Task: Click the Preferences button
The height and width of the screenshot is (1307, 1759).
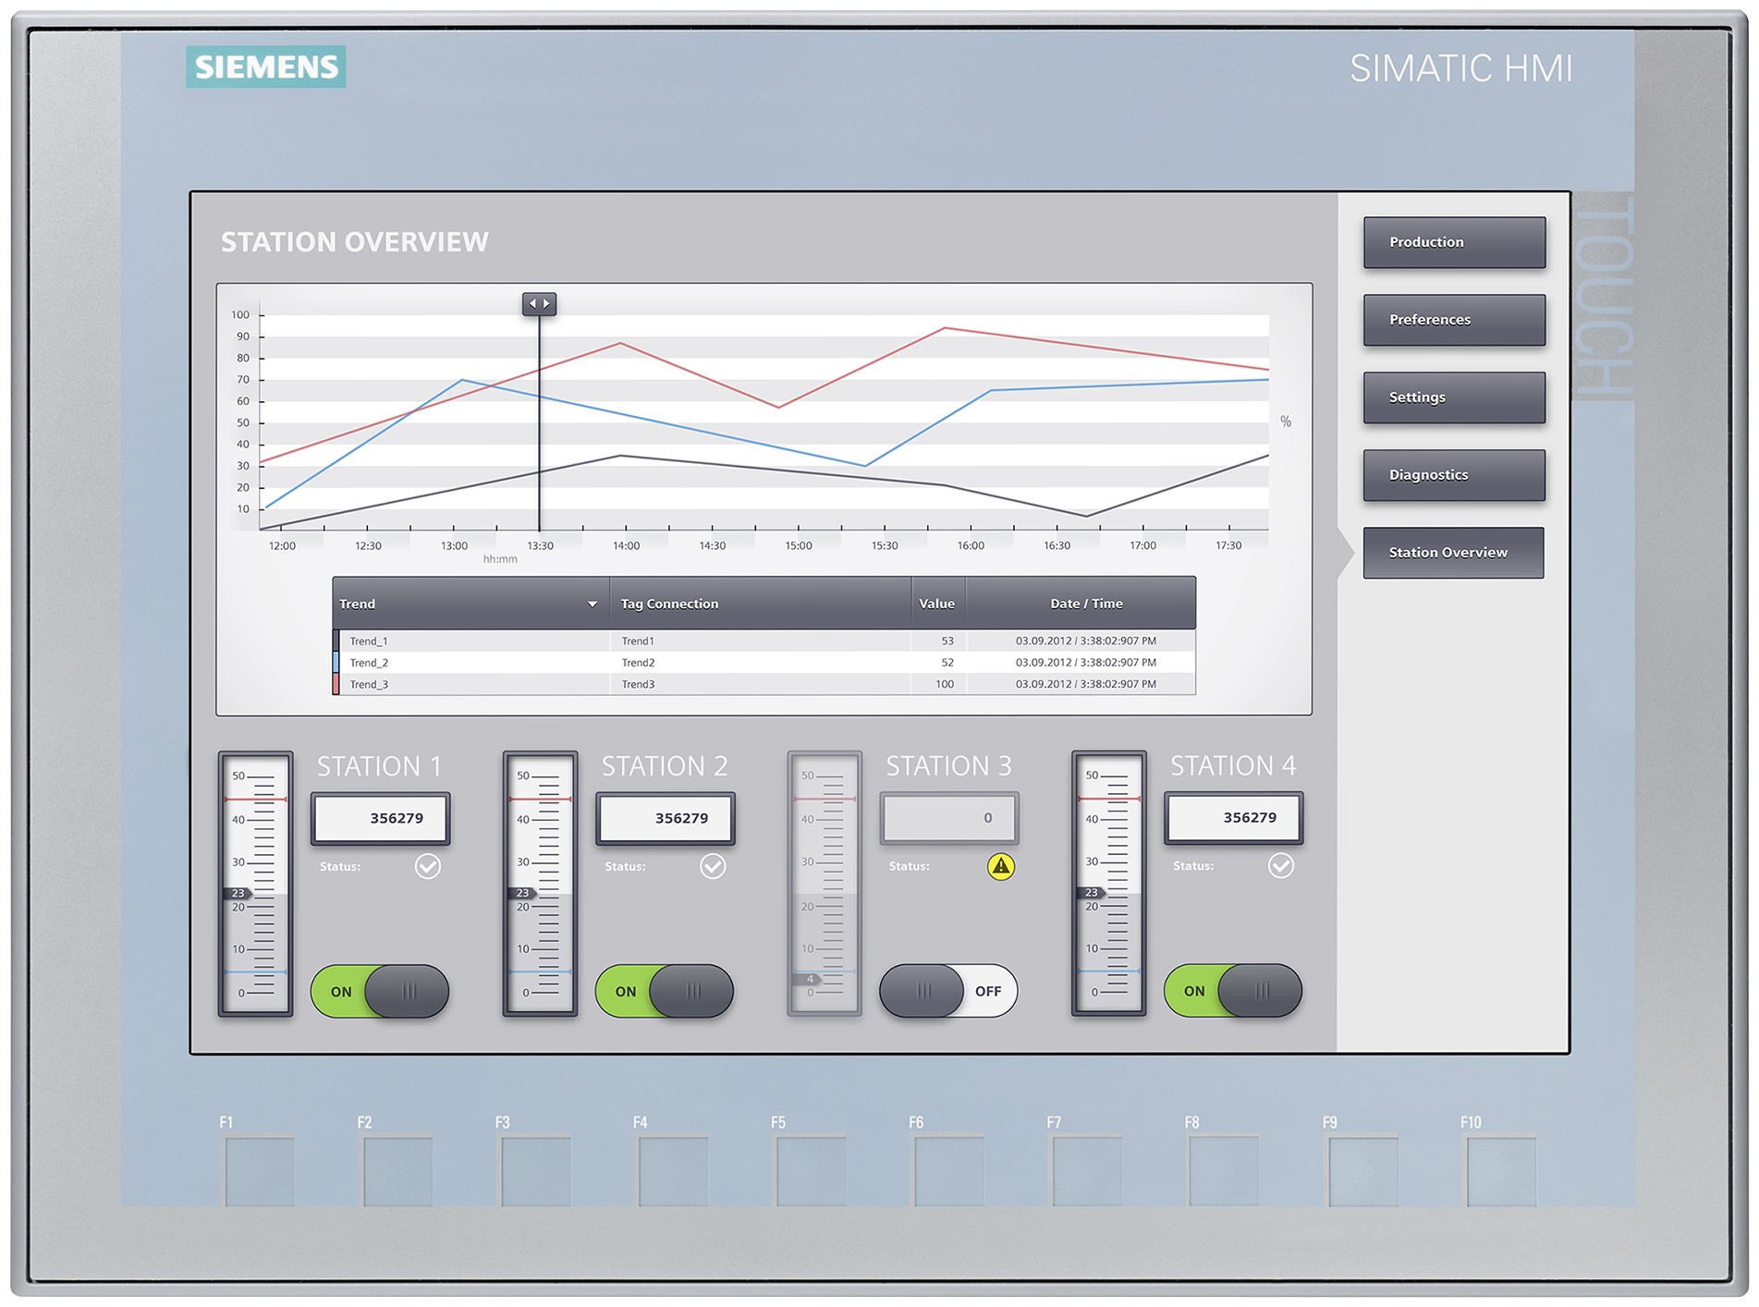Action: pos(1453,320)
